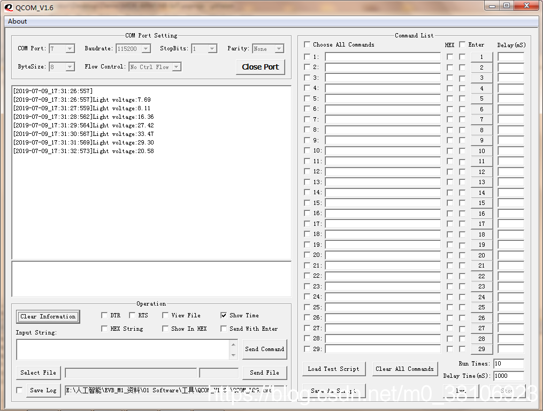
Task: Check Choose All Commands
Action: coord(306,44)
